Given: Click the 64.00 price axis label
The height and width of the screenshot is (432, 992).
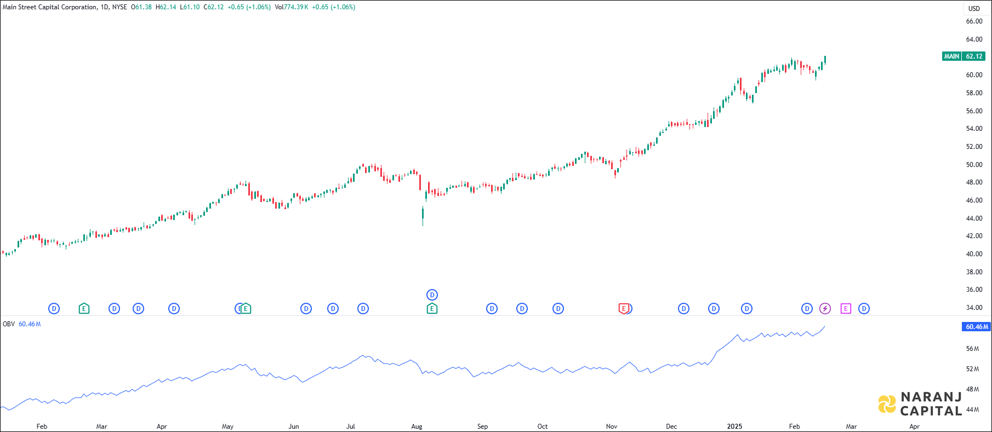Looking at the screenshot, I should tap(974, 39).
